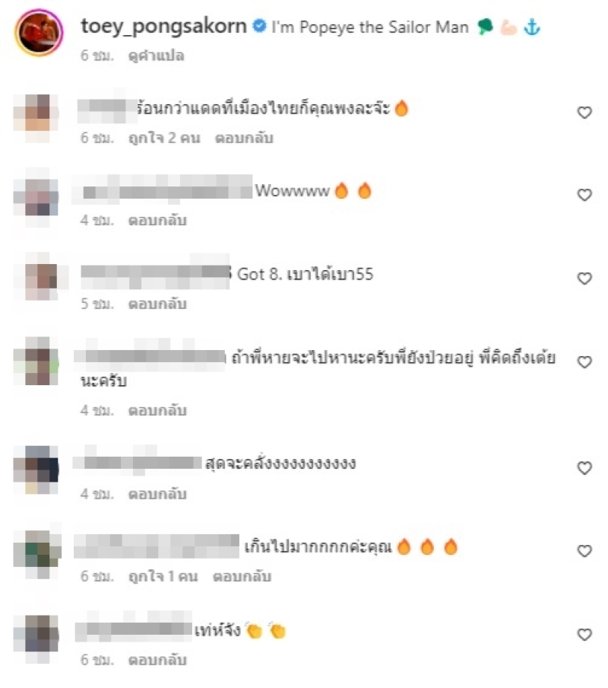Reply to the Got 8 comment
Viewport: 608px width, 688px height.
157,304
